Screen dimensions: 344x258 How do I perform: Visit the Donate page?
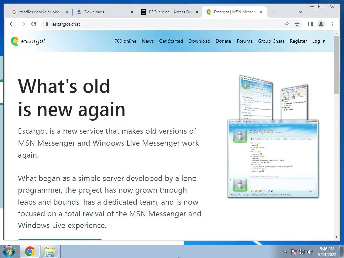(x=223, y=41)
